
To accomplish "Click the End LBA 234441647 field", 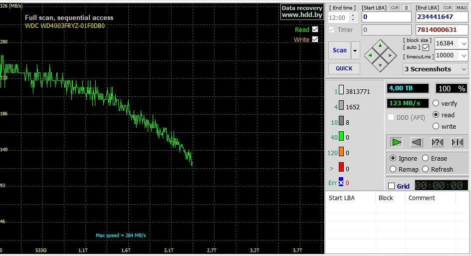I will click(x=442, y=17).
